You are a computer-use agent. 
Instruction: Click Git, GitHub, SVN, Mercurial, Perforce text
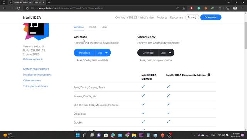click(96, 105)
